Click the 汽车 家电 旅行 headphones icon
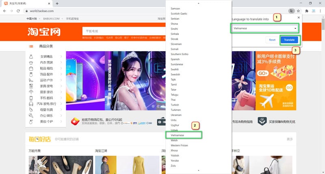 click(31, 104)
